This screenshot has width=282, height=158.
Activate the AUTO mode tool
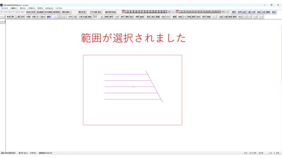95,17
